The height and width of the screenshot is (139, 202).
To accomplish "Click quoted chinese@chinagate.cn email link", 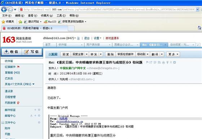I will 70,121.
